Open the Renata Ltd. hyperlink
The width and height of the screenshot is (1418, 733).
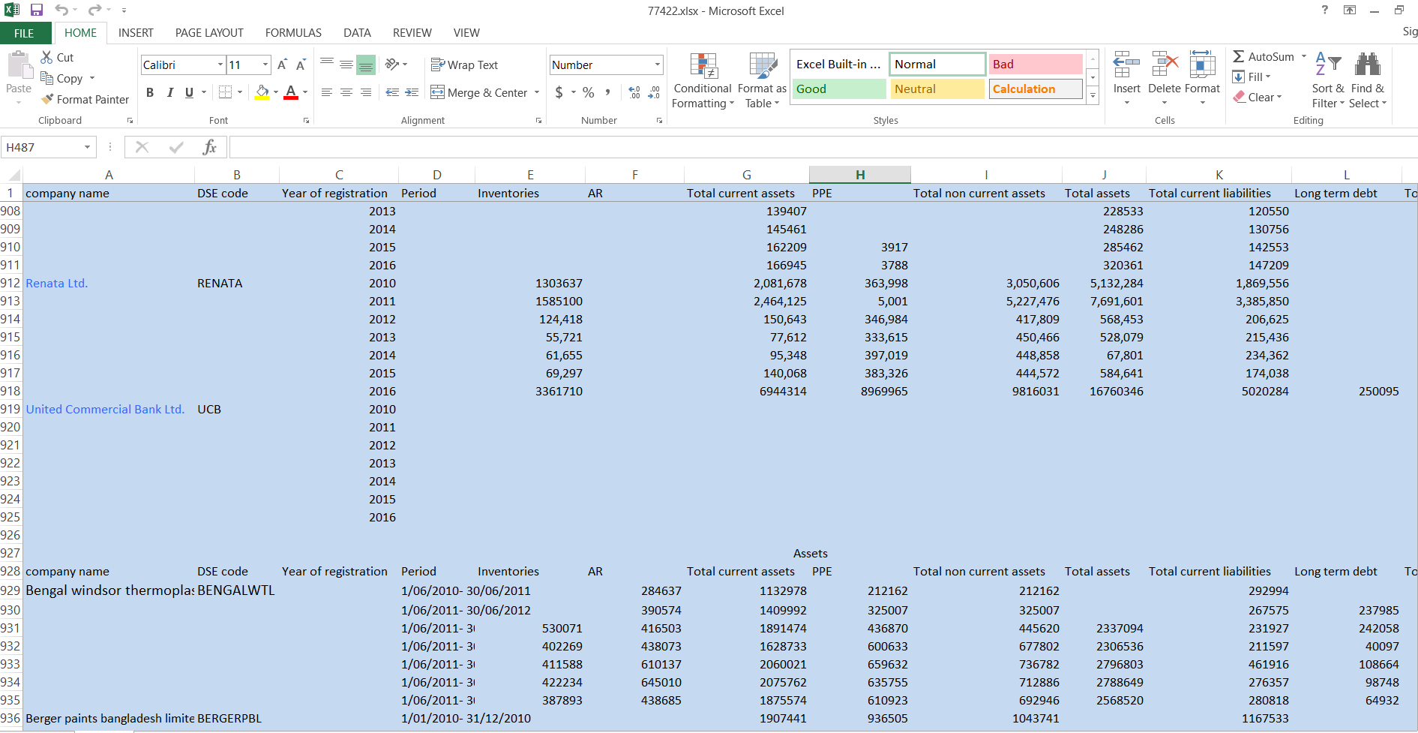(x=57, y=284)
